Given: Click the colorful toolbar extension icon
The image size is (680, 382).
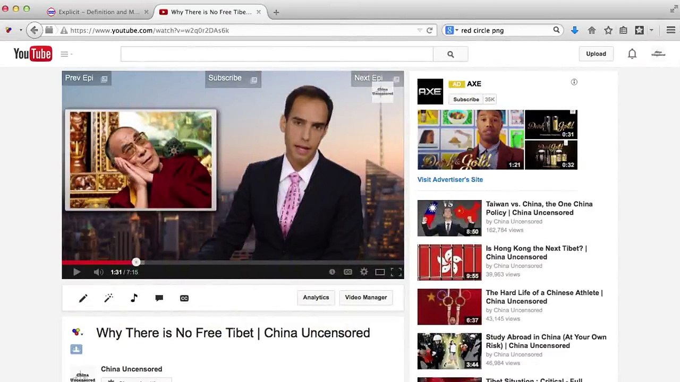Looking at the screenshot, I should click(x=8, y=30).
